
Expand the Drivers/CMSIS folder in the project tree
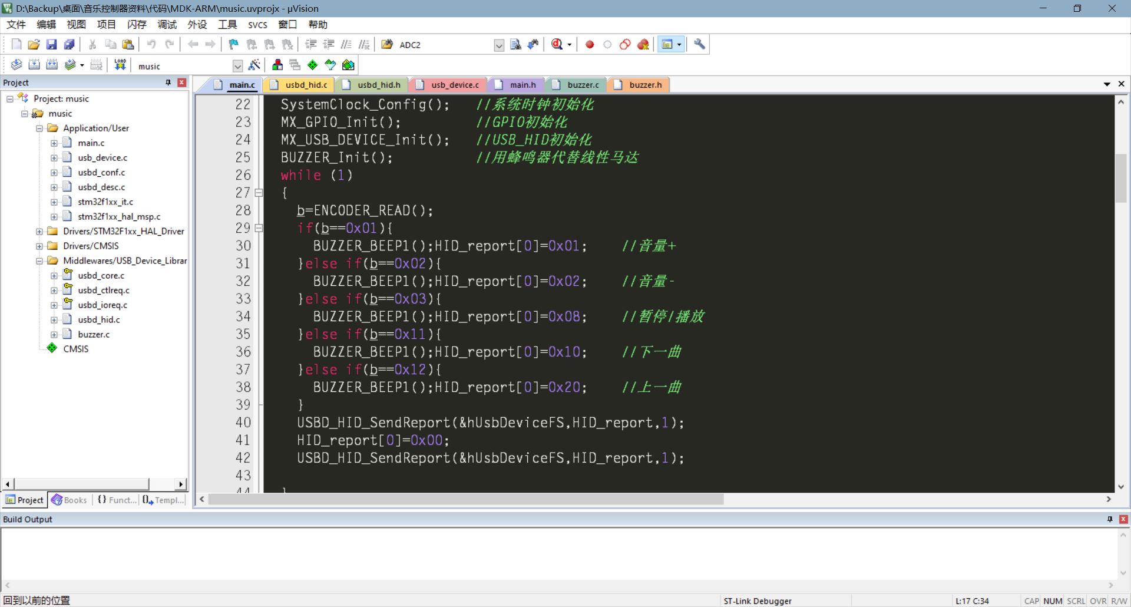pyautogui.click(x=39, y=246)
